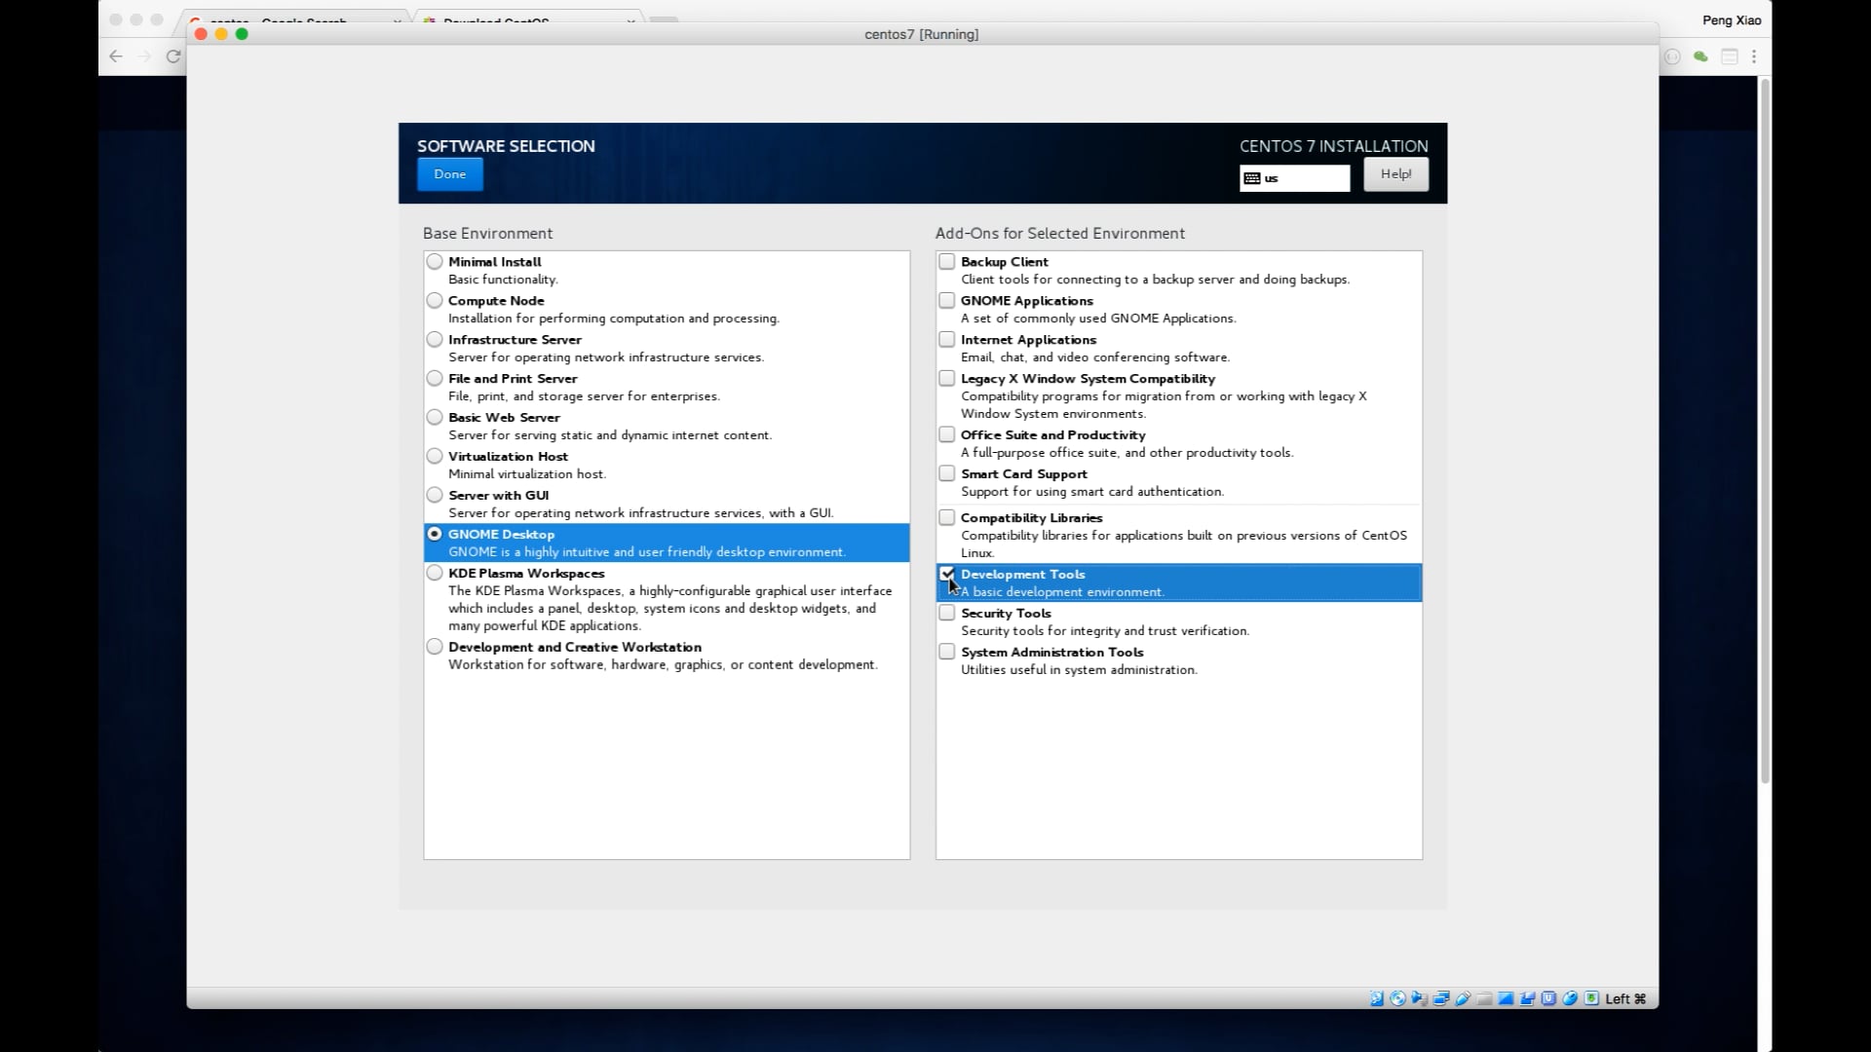1871x1052 pixels.
Task: Select the Minimal Install radio button
Action: pos(435,261)
